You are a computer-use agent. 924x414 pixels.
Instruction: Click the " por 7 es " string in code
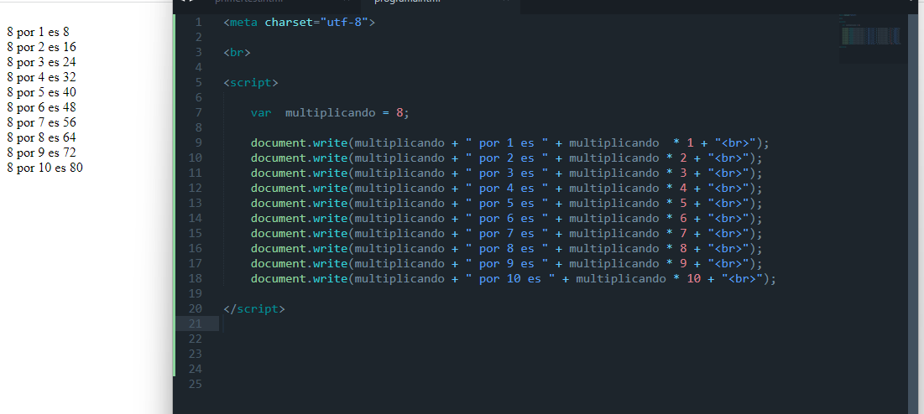coord(507,234)
